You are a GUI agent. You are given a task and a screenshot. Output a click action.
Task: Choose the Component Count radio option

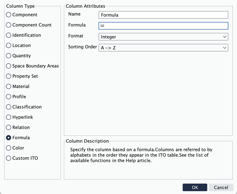click(9, 25)
